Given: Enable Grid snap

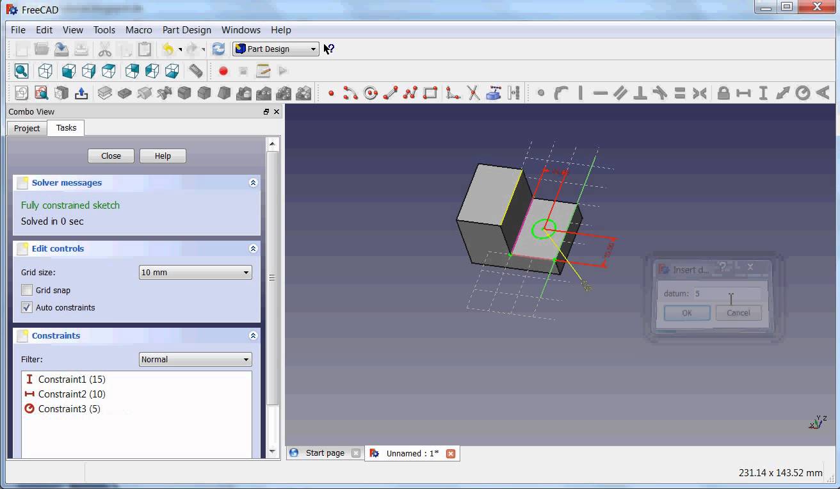Looking at the screenshot, I should [27, 290].
